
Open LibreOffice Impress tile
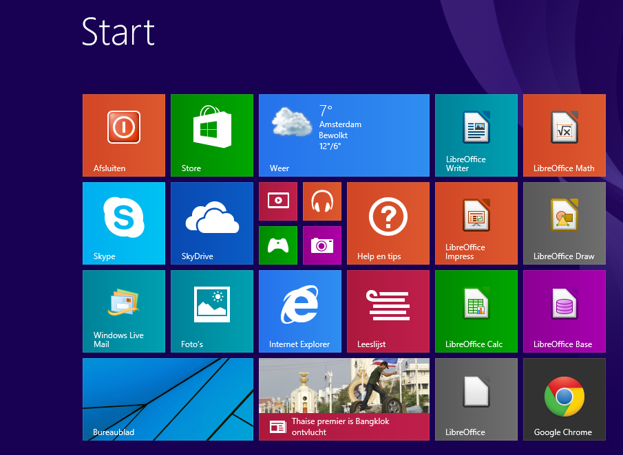tap(476, 223)
